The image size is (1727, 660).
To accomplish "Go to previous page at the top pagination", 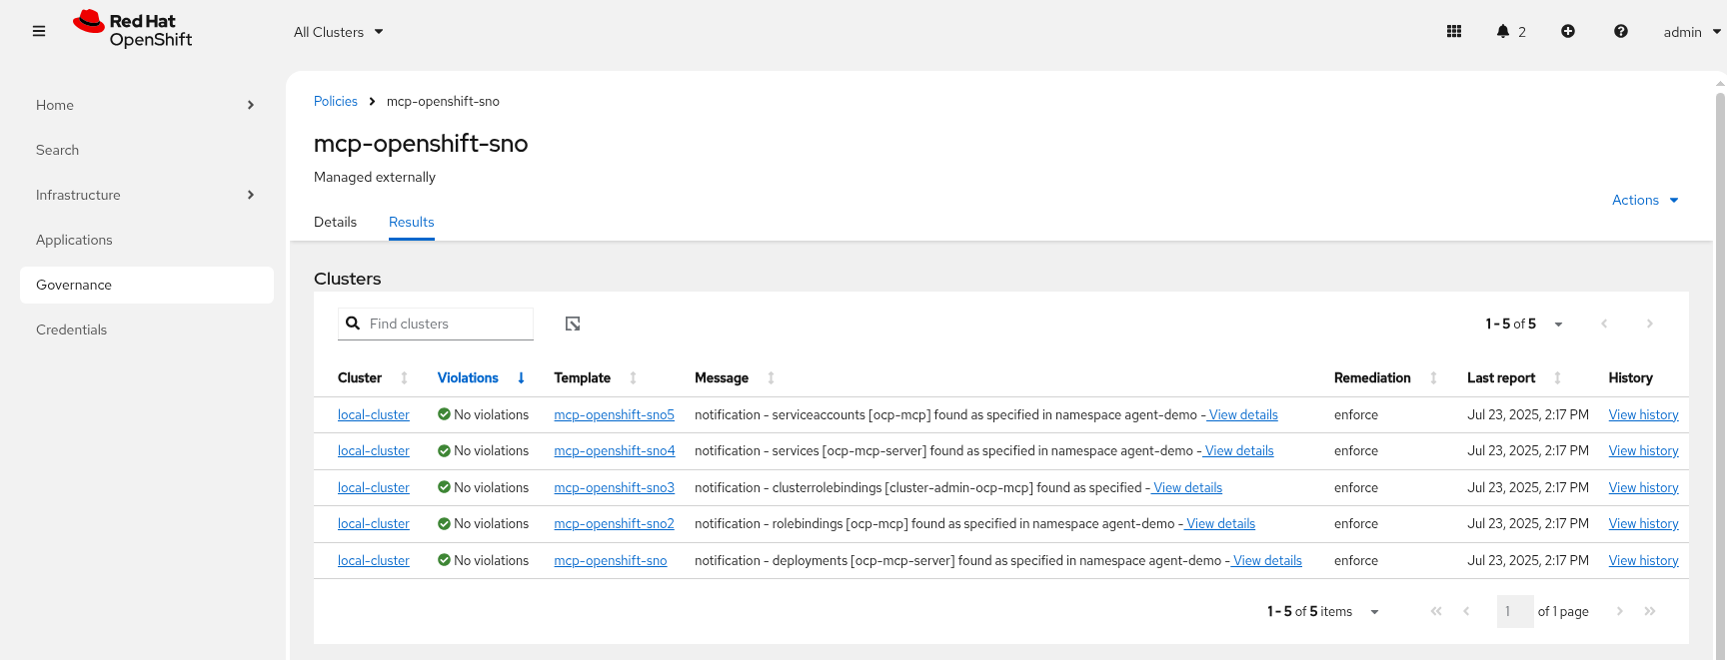I will [1604, 324].
